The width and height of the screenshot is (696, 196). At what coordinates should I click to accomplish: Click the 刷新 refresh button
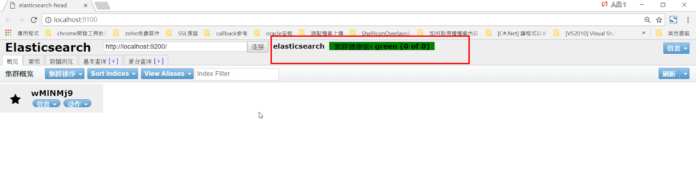[669, 74]
